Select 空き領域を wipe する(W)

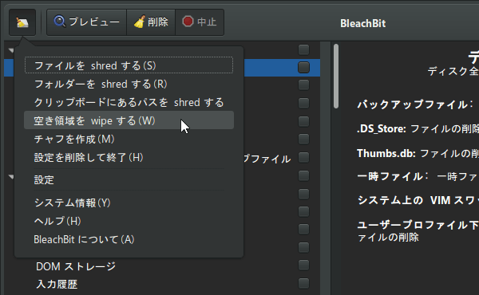click(x=129, y=120)
